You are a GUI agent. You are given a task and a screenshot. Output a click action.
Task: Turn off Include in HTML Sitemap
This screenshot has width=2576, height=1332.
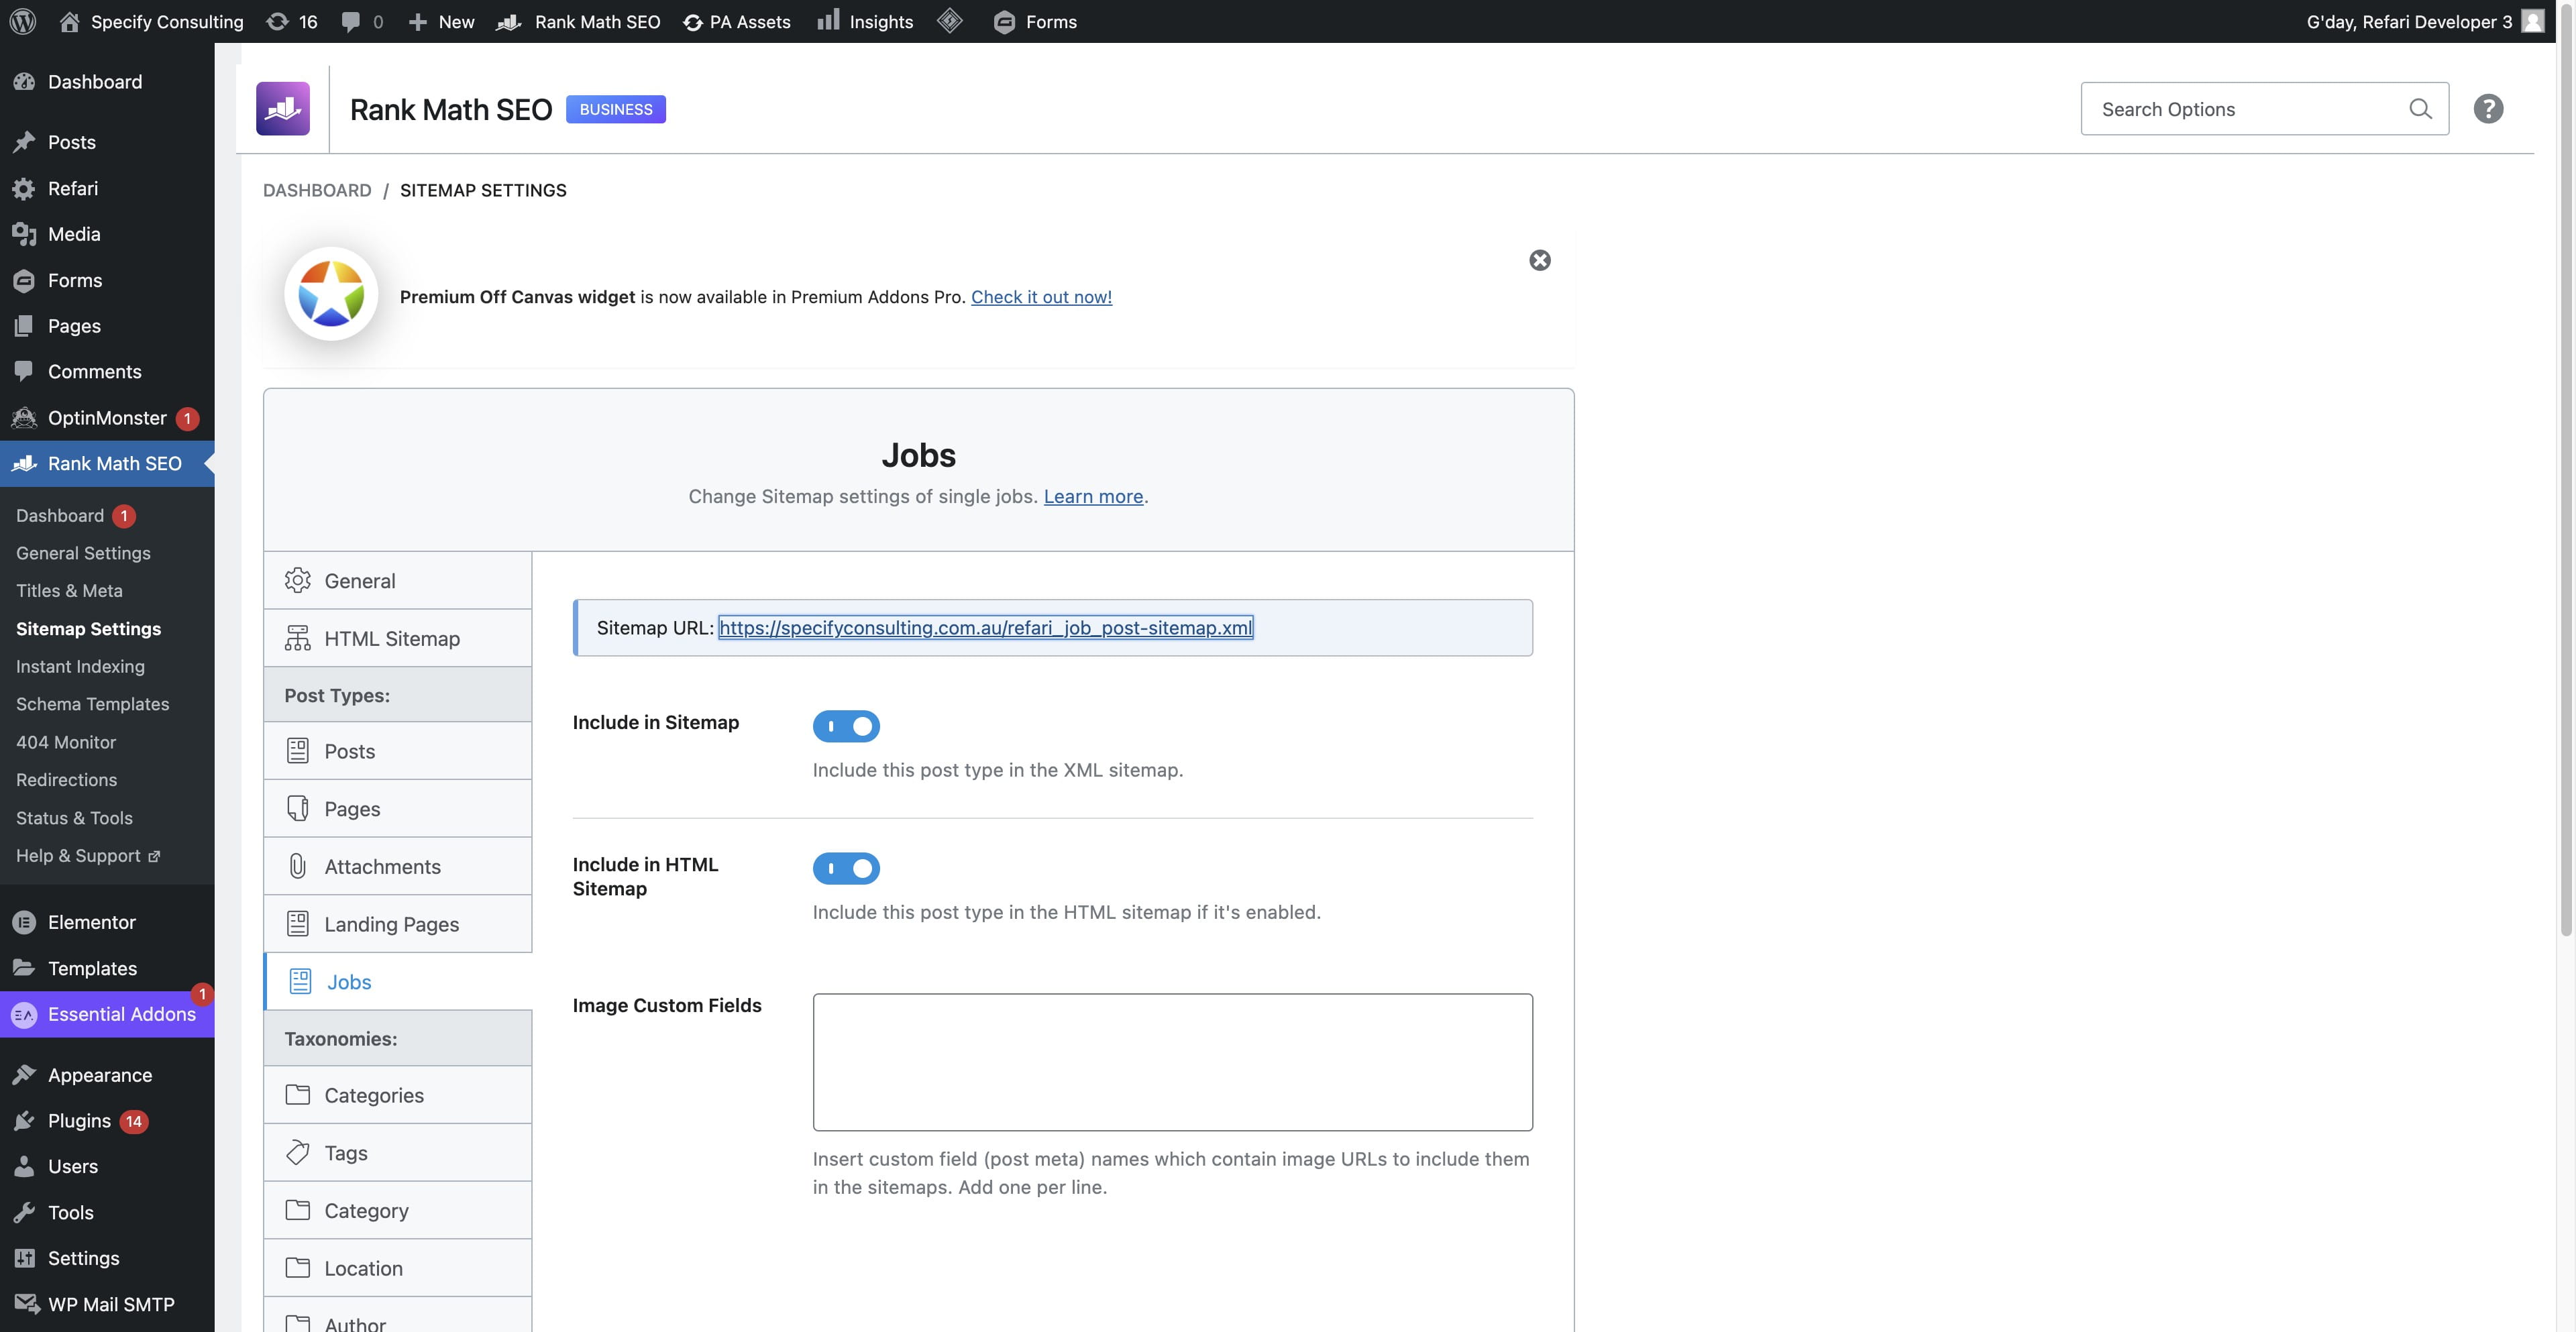click(x=847, y=868)
